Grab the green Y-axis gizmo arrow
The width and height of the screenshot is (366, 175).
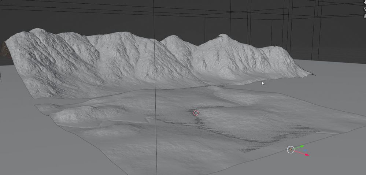pos(302,146)
